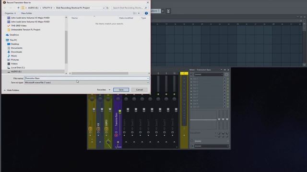Click the New folder button
This screenshot has height=172, width=307.
coord(26,13)
